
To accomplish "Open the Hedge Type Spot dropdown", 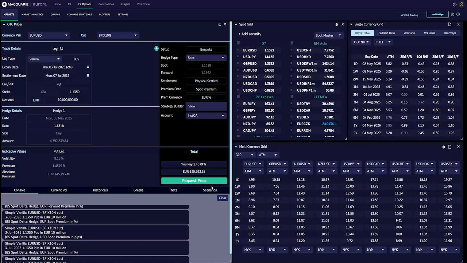I will coord(206,58).
